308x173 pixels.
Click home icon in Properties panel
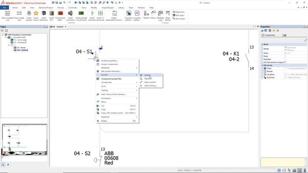tap(262, 31)
